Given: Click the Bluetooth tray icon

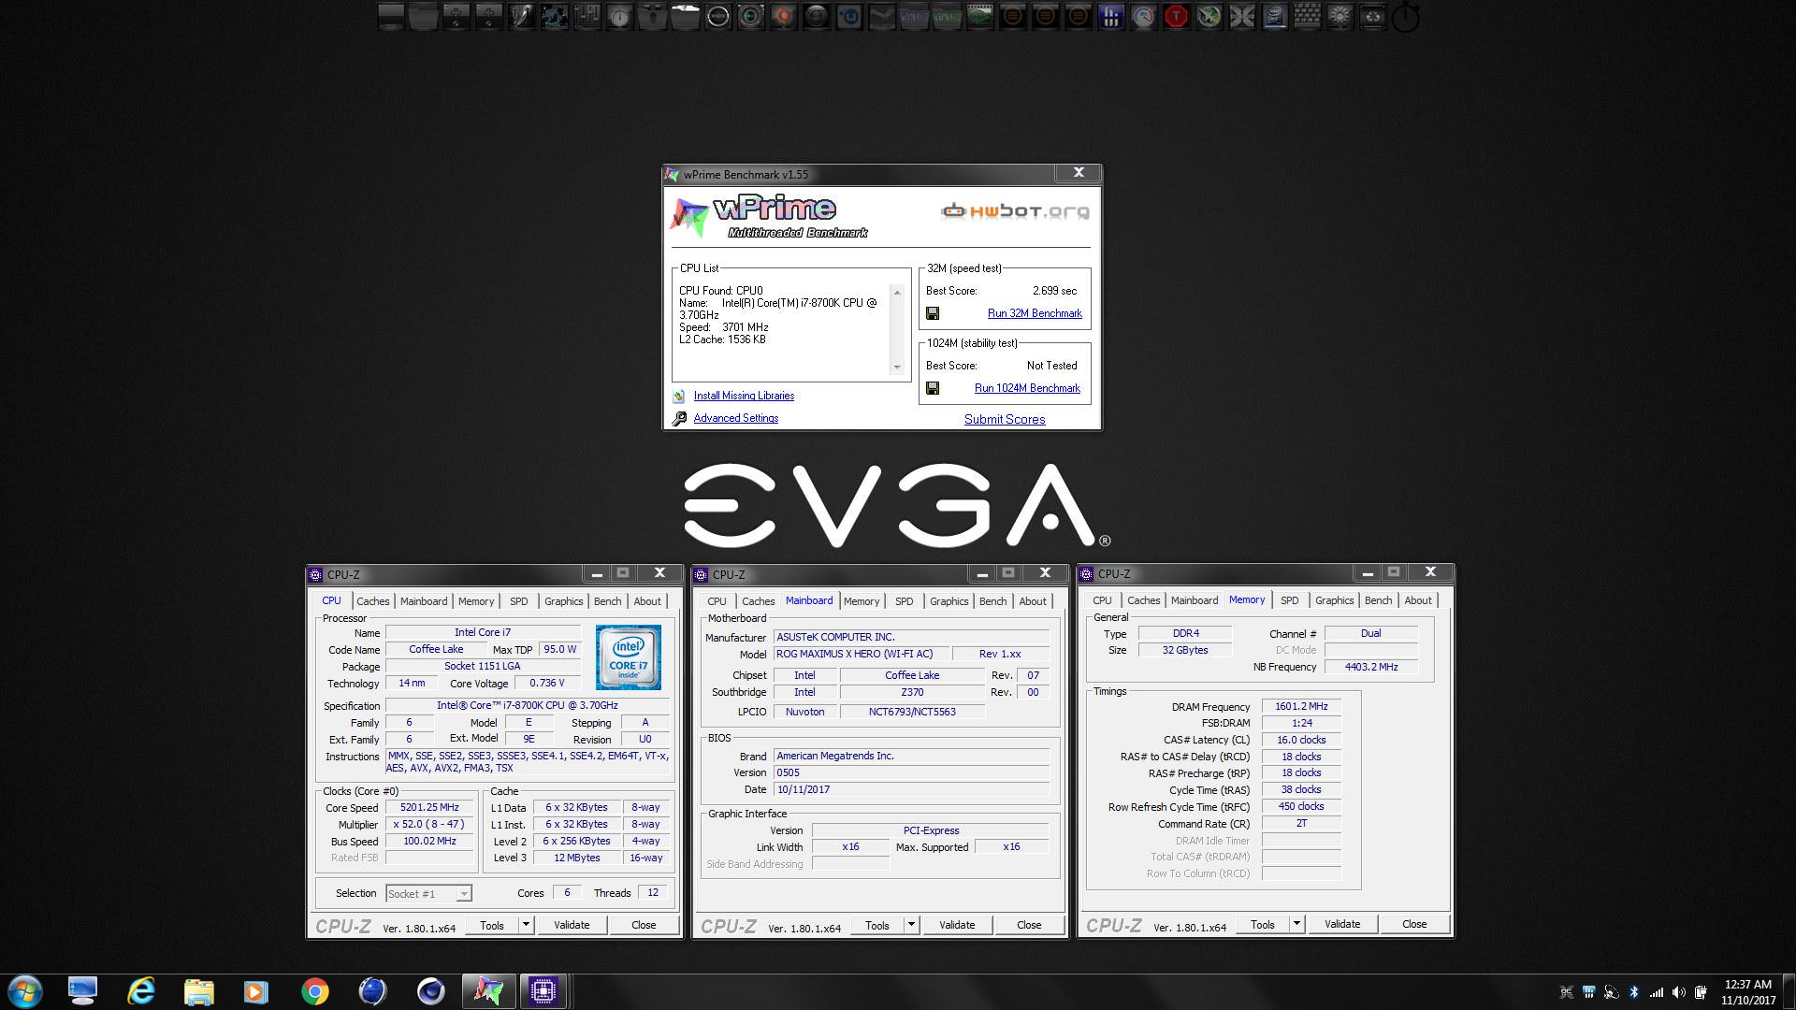Looking at the screenshot, I should (x=1634, y=992).
